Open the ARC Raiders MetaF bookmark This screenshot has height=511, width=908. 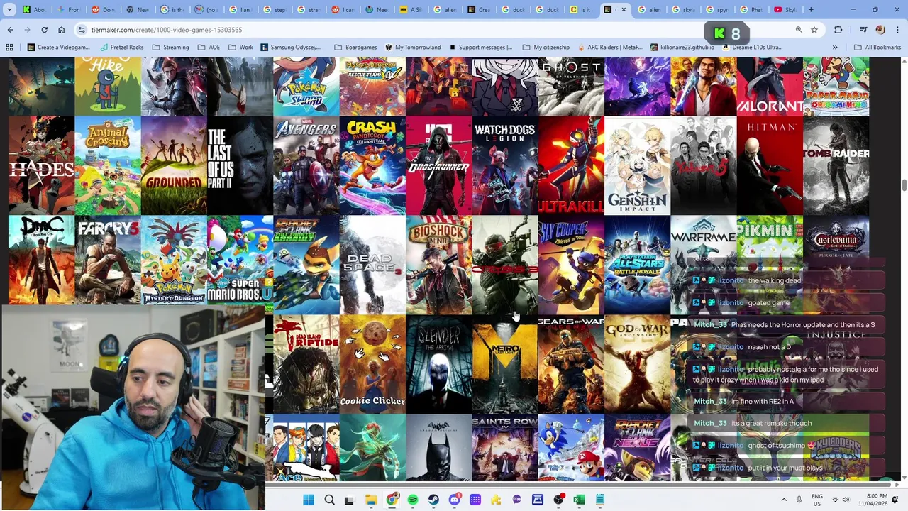coord(609,48)
